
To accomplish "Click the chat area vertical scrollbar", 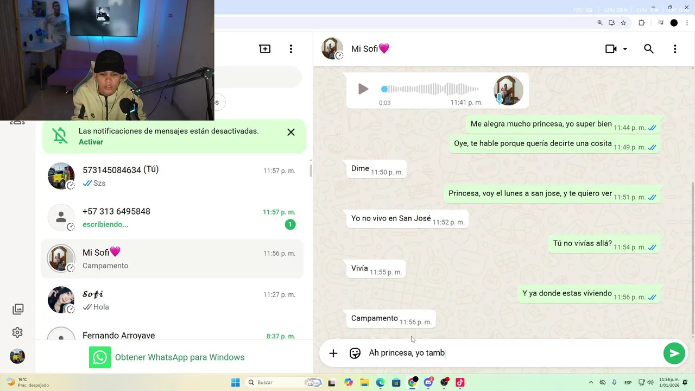I will [x=692, y=258].
